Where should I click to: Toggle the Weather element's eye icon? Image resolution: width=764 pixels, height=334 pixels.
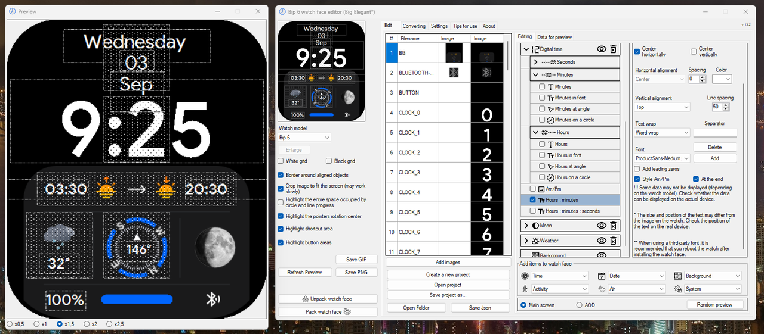[601, 241]
